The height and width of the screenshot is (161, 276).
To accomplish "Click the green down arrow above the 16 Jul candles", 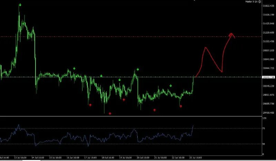I will point(74,68).
